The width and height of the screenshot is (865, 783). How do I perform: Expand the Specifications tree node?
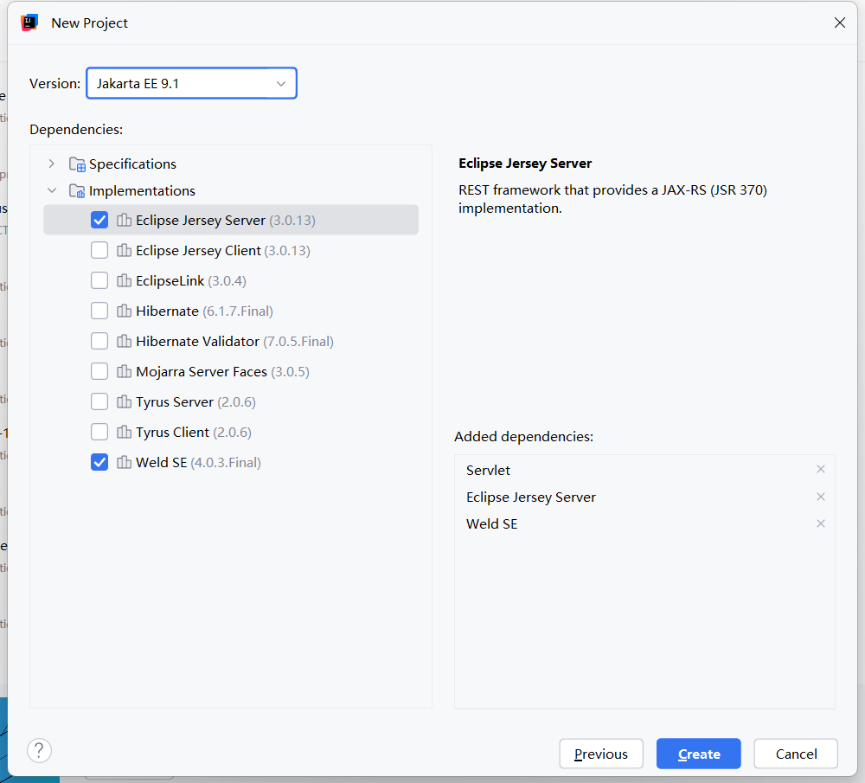(52, 164)
